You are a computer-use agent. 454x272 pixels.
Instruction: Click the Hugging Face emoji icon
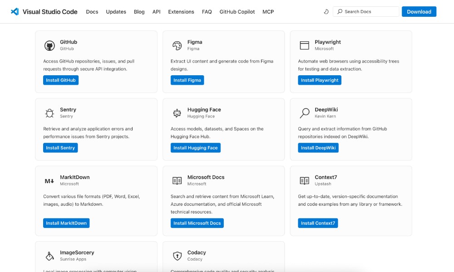(178, 112)
